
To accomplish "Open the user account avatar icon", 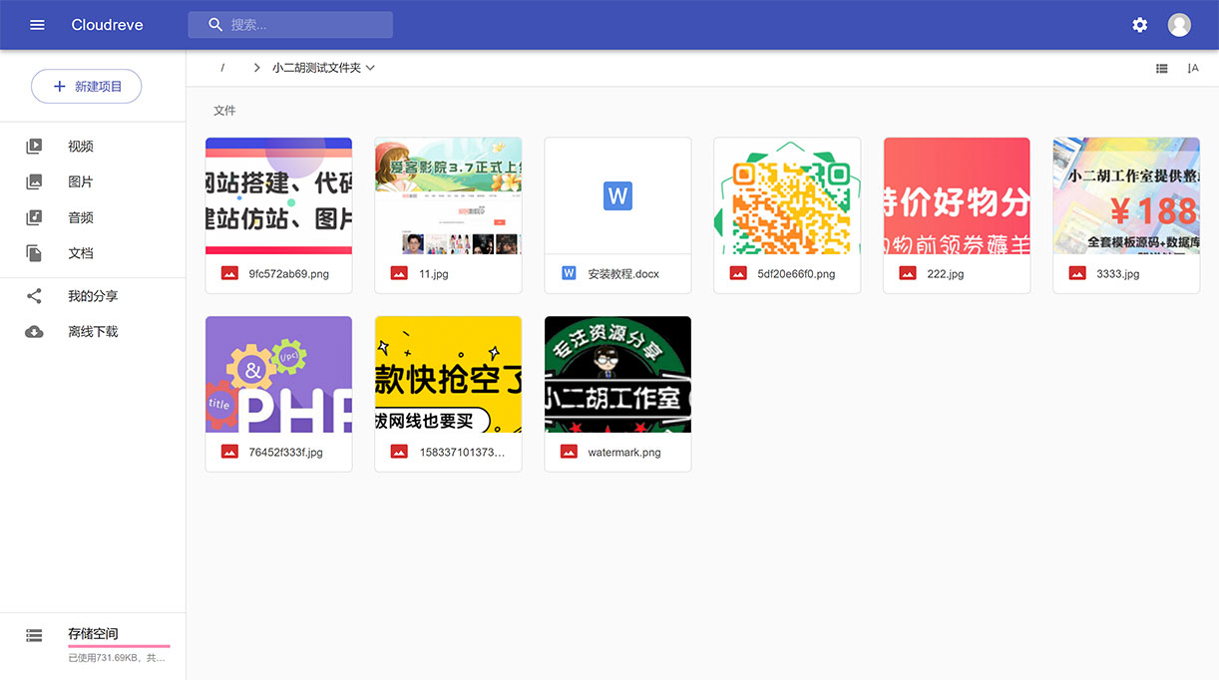I will (1179, 25).
